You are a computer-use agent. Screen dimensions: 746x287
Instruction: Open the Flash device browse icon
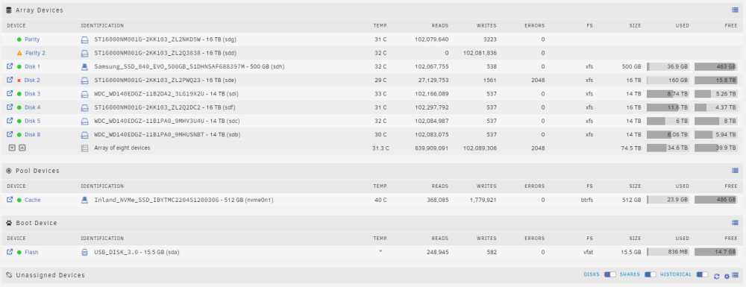tap(10, 252)
